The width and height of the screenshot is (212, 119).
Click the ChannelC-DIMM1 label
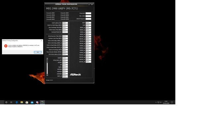(65, 13)
